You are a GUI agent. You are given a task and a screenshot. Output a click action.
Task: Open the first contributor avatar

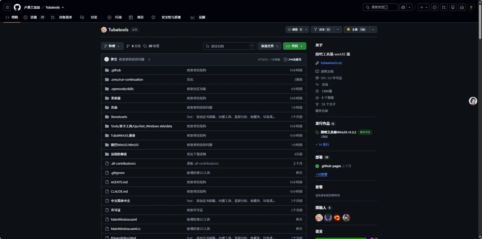point(319,218)
